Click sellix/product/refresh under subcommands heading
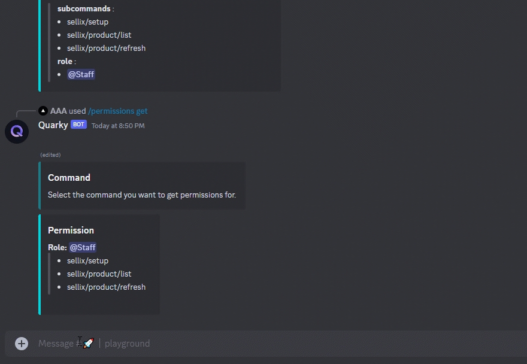Viewport: 527px width, 364px height. click(106, 48)
